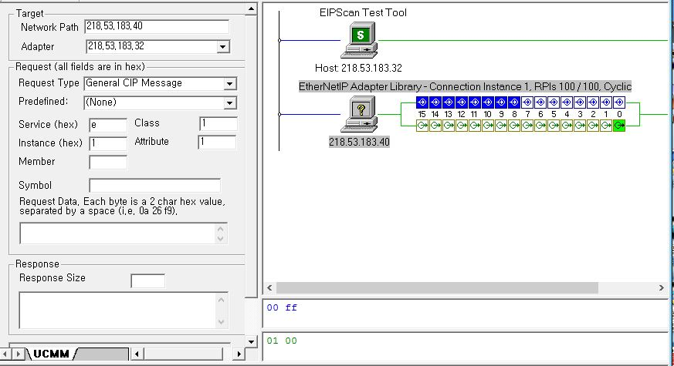The width and height of the screenshot is (674, 366).
Task: Click the Response area scroll down arrow
Action: [221, 322]
